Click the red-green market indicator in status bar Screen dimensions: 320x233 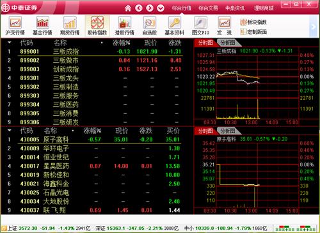click(295, 229)
